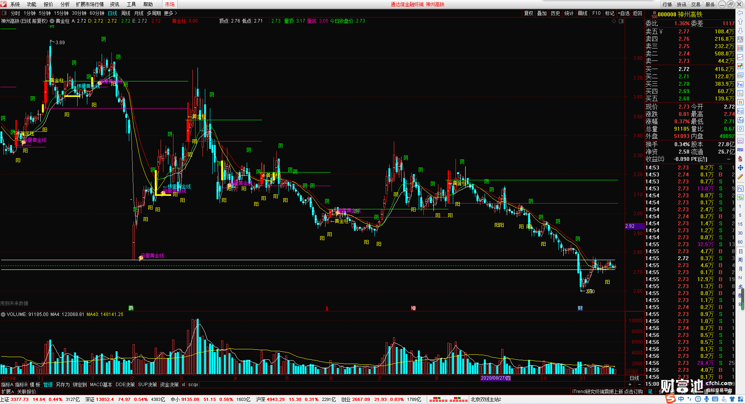Open the red line chart sidebar icon
745x404 pixels.
[x=740, y=57]
